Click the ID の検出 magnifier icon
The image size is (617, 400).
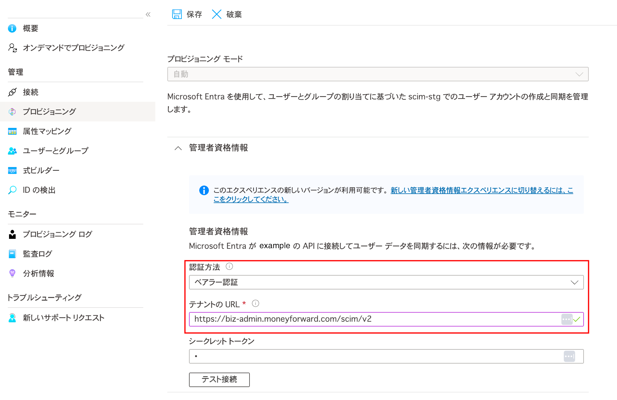point(12,190)
